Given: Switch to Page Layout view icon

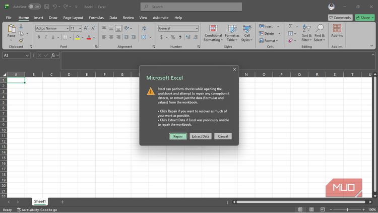Looking at the screenshot, I should click(x=311, y=209).
